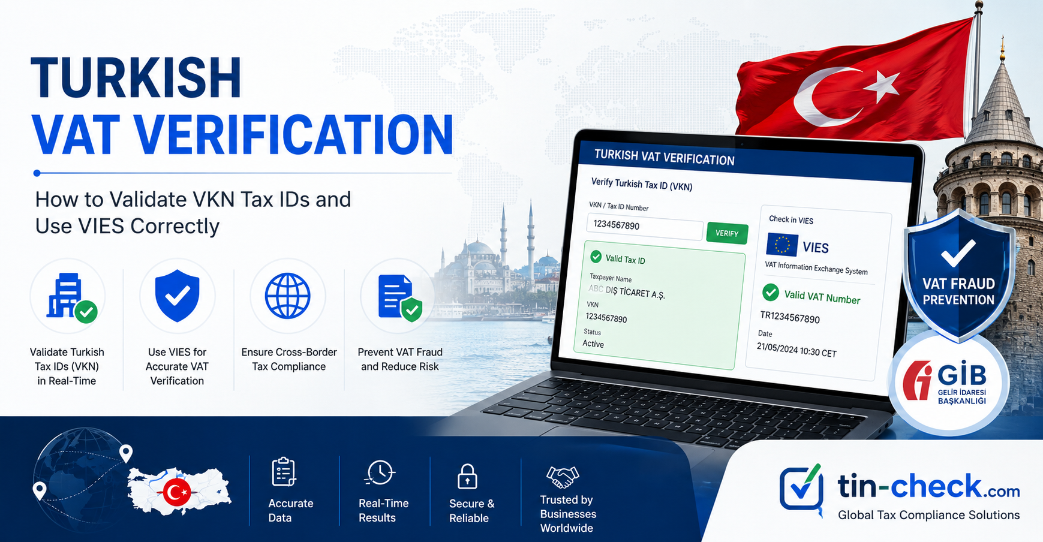Click 'Global Tax Compliance Solutions' tagline

point(928,515)
